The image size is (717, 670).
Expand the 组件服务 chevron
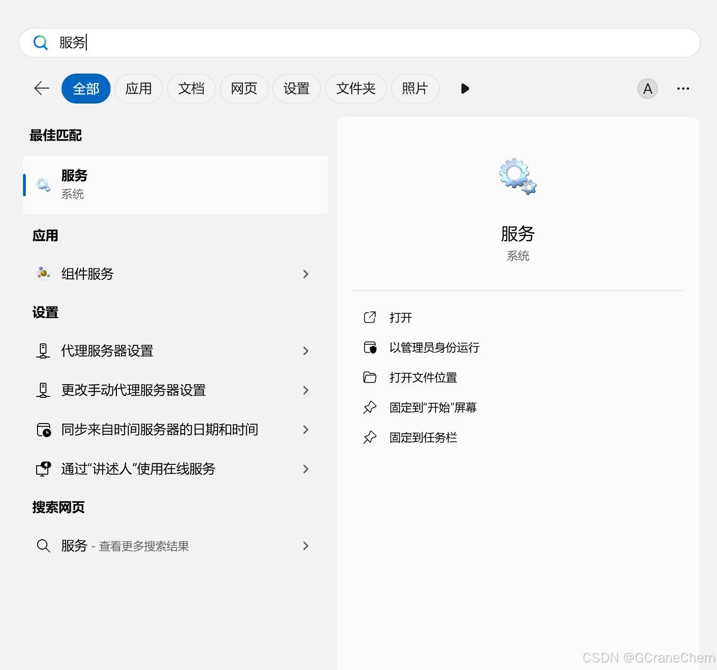coord(306,274)
